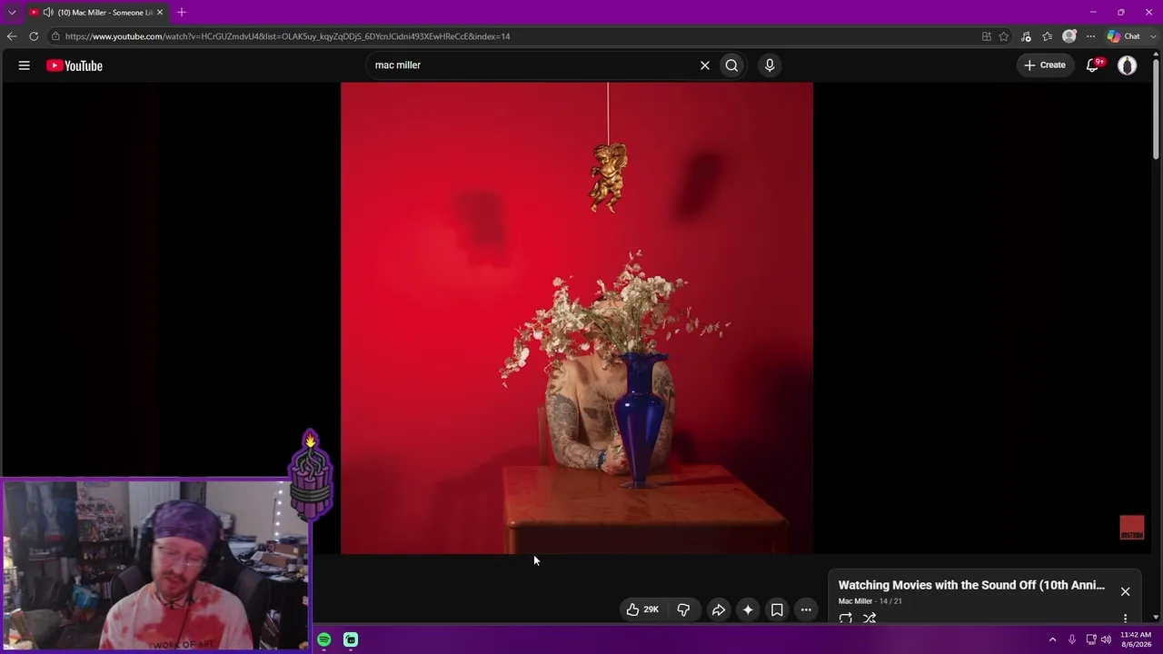Go back in browser
Viewport: 1163px width, 654px height.
12,36
